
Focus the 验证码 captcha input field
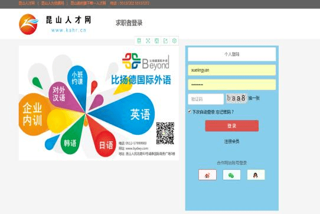click(205, 99)
